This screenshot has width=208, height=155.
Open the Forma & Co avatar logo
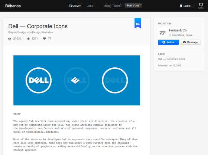click(x=163, y=33)
